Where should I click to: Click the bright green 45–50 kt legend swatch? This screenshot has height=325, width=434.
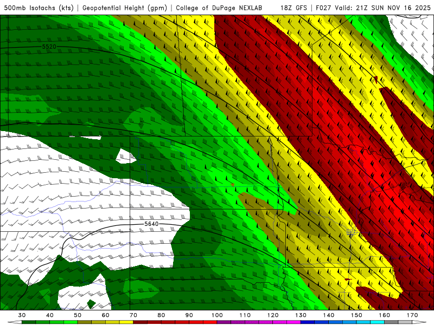(x=71, y=322)
